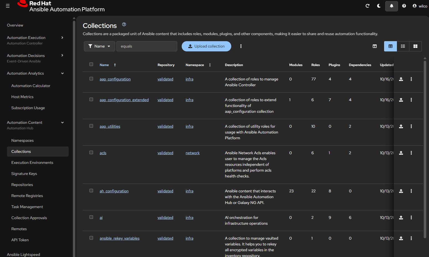
Task: Open the hamburger navigation menu
Action: [8, 6]
